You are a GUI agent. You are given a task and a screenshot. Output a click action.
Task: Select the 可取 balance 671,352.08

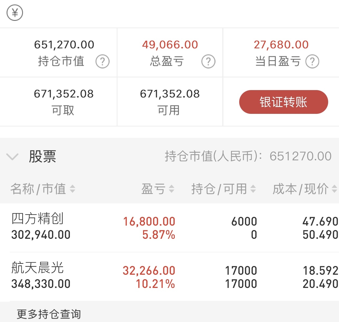[x=64, y=94]
